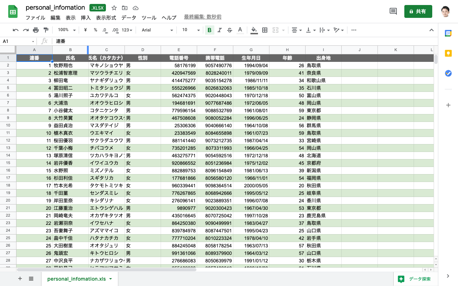The width and height of the screenshot is (458, 286).
Task: Click the 最終編集: 数秒前 link
Action: pyautogui.click(x=203, y=17)
